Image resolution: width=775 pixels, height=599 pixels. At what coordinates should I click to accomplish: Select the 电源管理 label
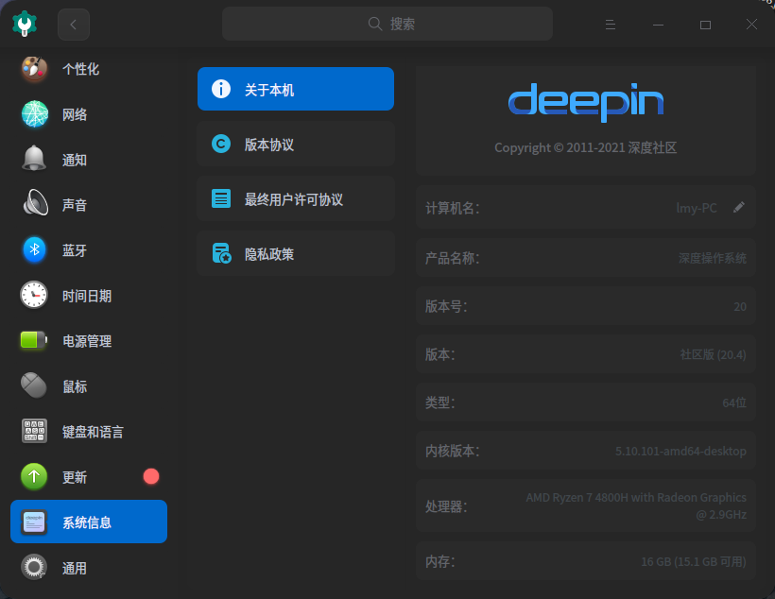tap(87, 341)
